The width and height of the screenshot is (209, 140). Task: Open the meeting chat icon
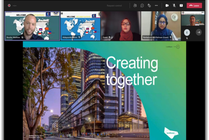tap(142, 6)
